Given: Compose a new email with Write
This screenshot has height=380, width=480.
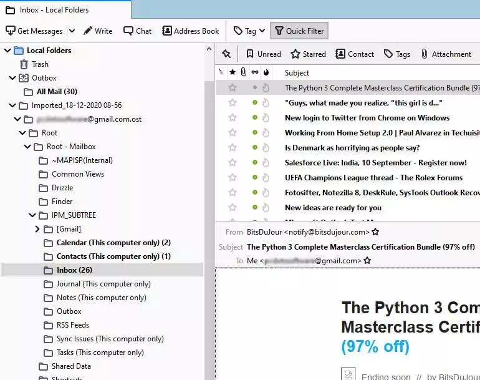Looking at the screenshot, I should pos(98,31).
